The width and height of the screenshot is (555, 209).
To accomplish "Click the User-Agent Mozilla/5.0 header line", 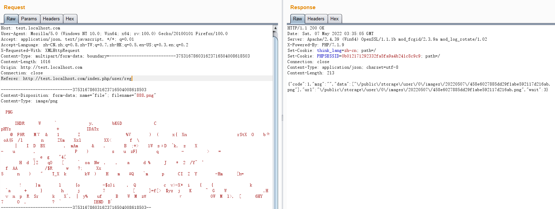I will (x=114, y=34).
